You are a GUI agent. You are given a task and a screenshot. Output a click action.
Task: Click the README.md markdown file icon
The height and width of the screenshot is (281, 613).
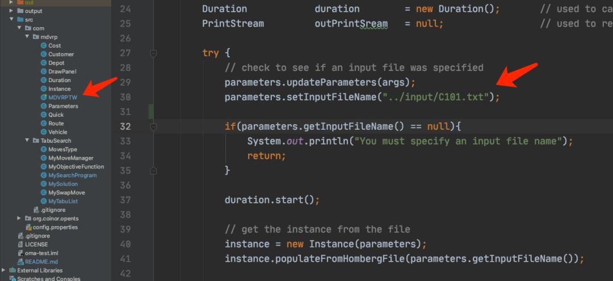(x=20, y=262)
